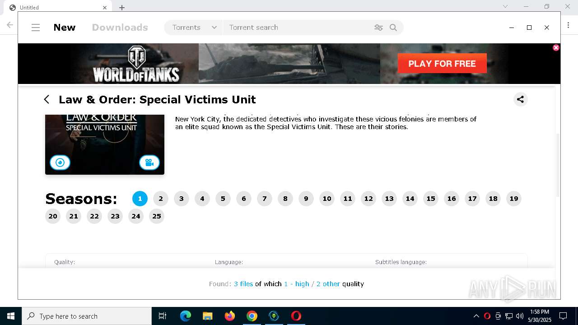Click the camera trailer icon on poster
Image resolution: width=578 pixels, height=325 pixels.
149,162
